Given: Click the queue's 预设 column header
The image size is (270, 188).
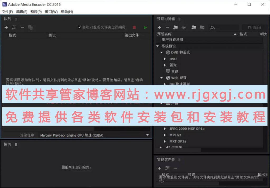Looking at the screenshot, I should coord(52,35).
